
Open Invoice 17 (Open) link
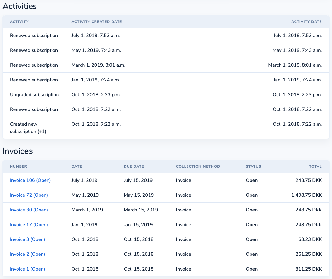[x=29, y=224]
